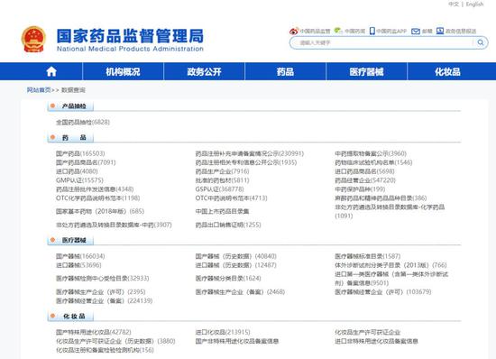Open 中药提取物备案公示(3960) link

371,153
